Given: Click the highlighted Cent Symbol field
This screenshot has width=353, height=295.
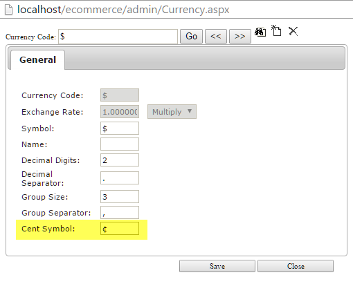Looking at the screenshot, I should tap(120, 229).
